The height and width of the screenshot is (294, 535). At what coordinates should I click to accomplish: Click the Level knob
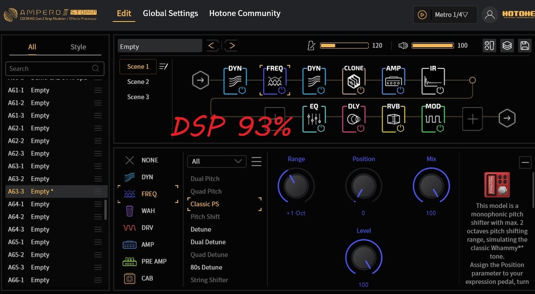click(364, 258)
